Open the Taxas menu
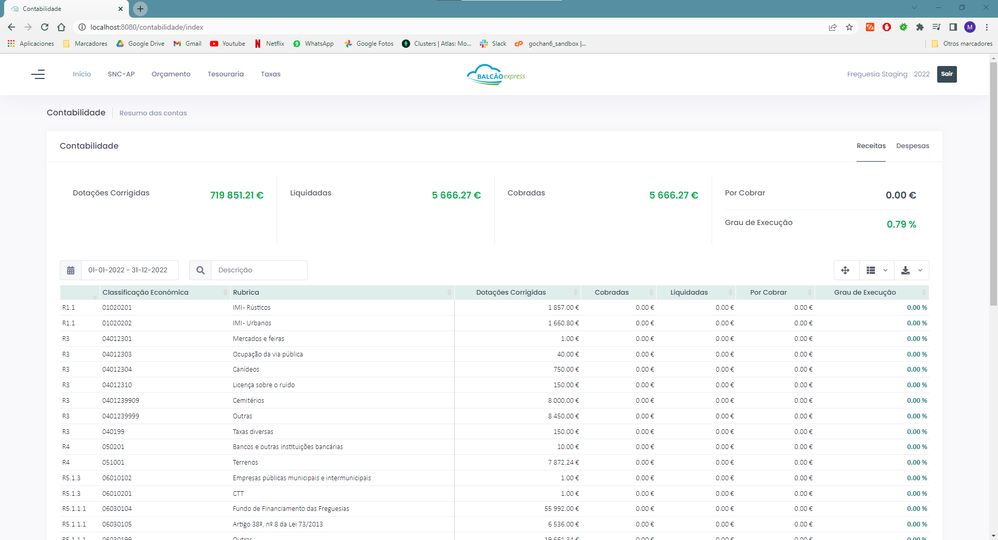 pyautogui.click(x=271, y=74)
